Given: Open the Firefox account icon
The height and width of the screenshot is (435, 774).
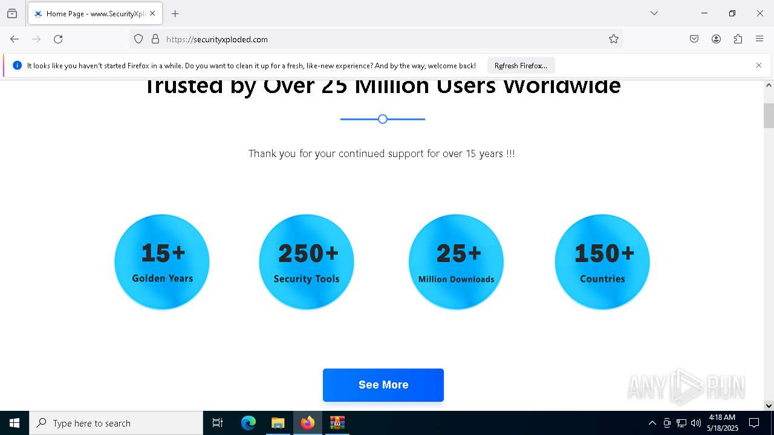Looking at the screenshot, I should point(716,39).
